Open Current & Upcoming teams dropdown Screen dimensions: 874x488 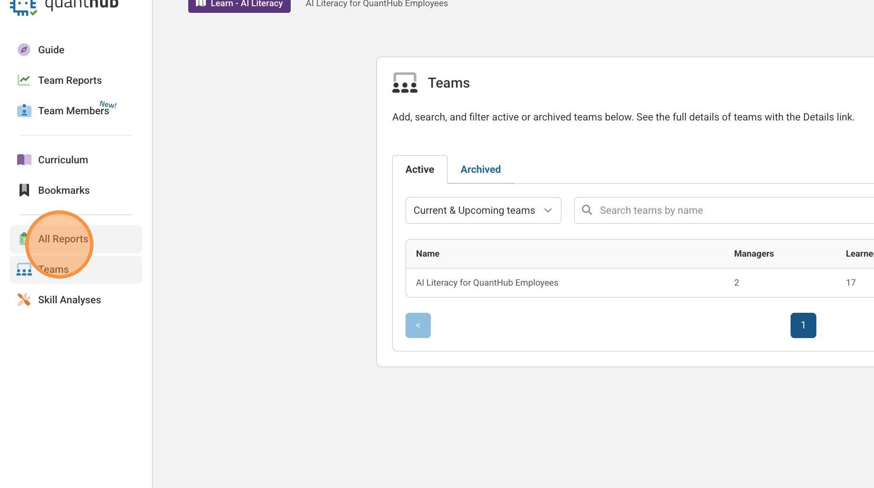(x=483, y=210)
